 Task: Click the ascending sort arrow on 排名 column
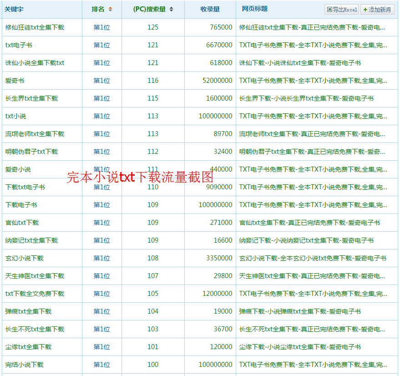click(x=110, y=8)
